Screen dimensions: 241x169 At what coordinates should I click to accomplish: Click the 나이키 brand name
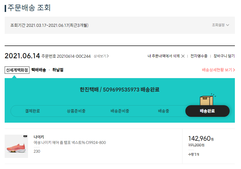(x=39, y=137)
